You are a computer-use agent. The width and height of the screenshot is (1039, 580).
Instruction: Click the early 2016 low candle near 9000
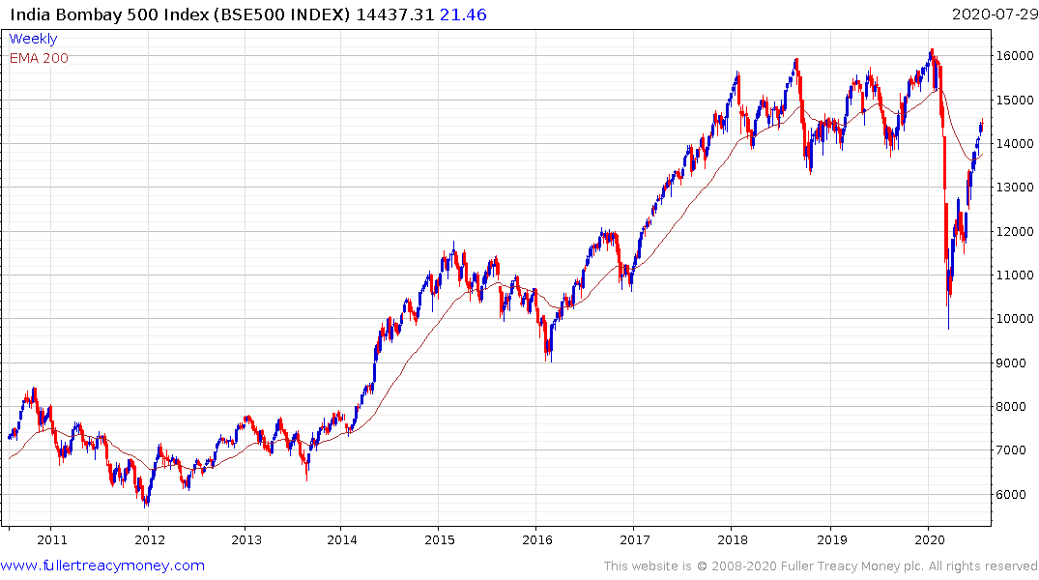pos(551,343)
